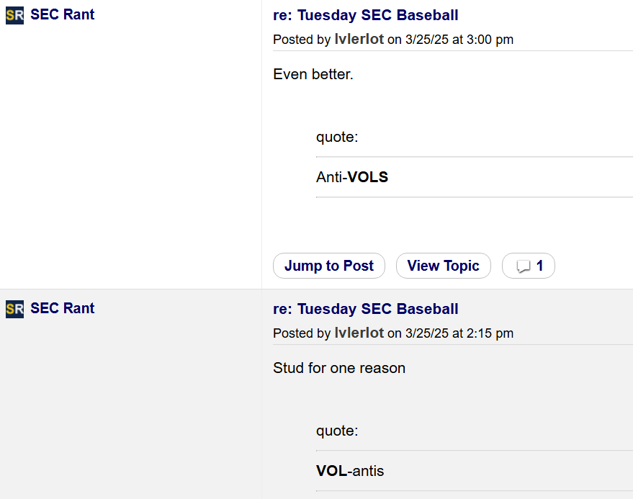Image resolution: width=633 pixels, height=499 pixels.
Task: Click the quoted text Anti-VOLS
Action: coord(352,177)
